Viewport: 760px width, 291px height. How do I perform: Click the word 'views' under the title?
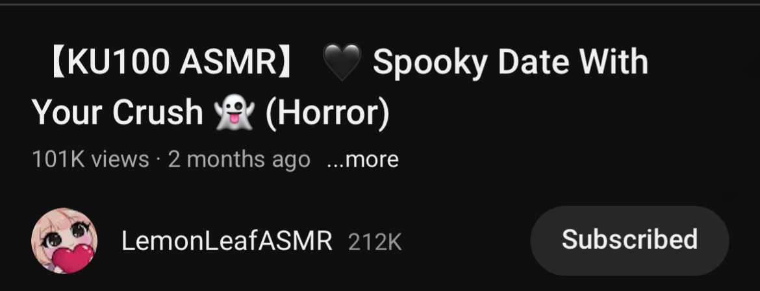point(120,159)
